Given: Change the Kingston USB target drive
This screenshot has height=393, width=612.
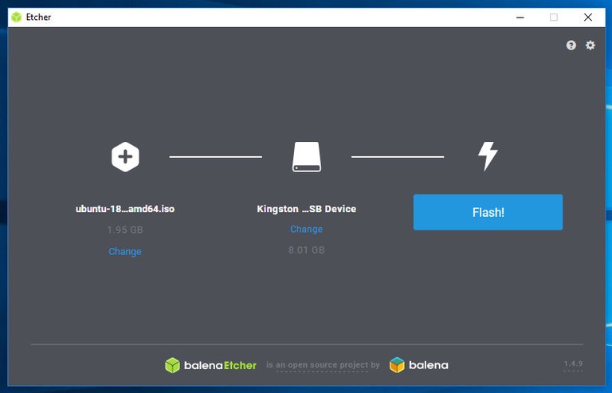Looking at the screenshot, I should click(306, 229).
